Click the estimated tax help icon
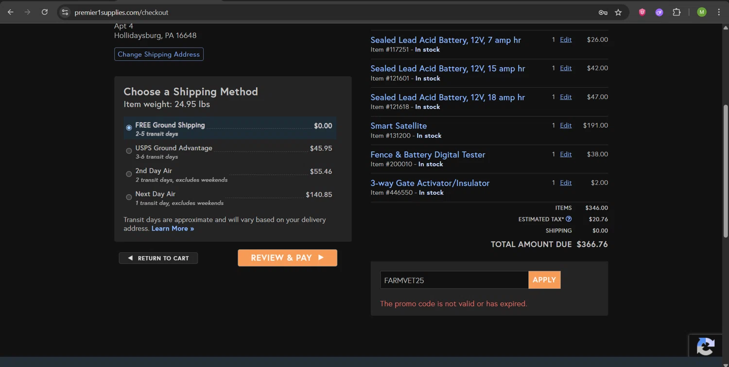Screen dimensions: 729x367 click(x=569, y=219)
